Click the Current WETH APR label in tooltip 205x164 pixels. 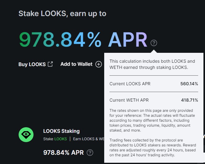coord(129,100)
